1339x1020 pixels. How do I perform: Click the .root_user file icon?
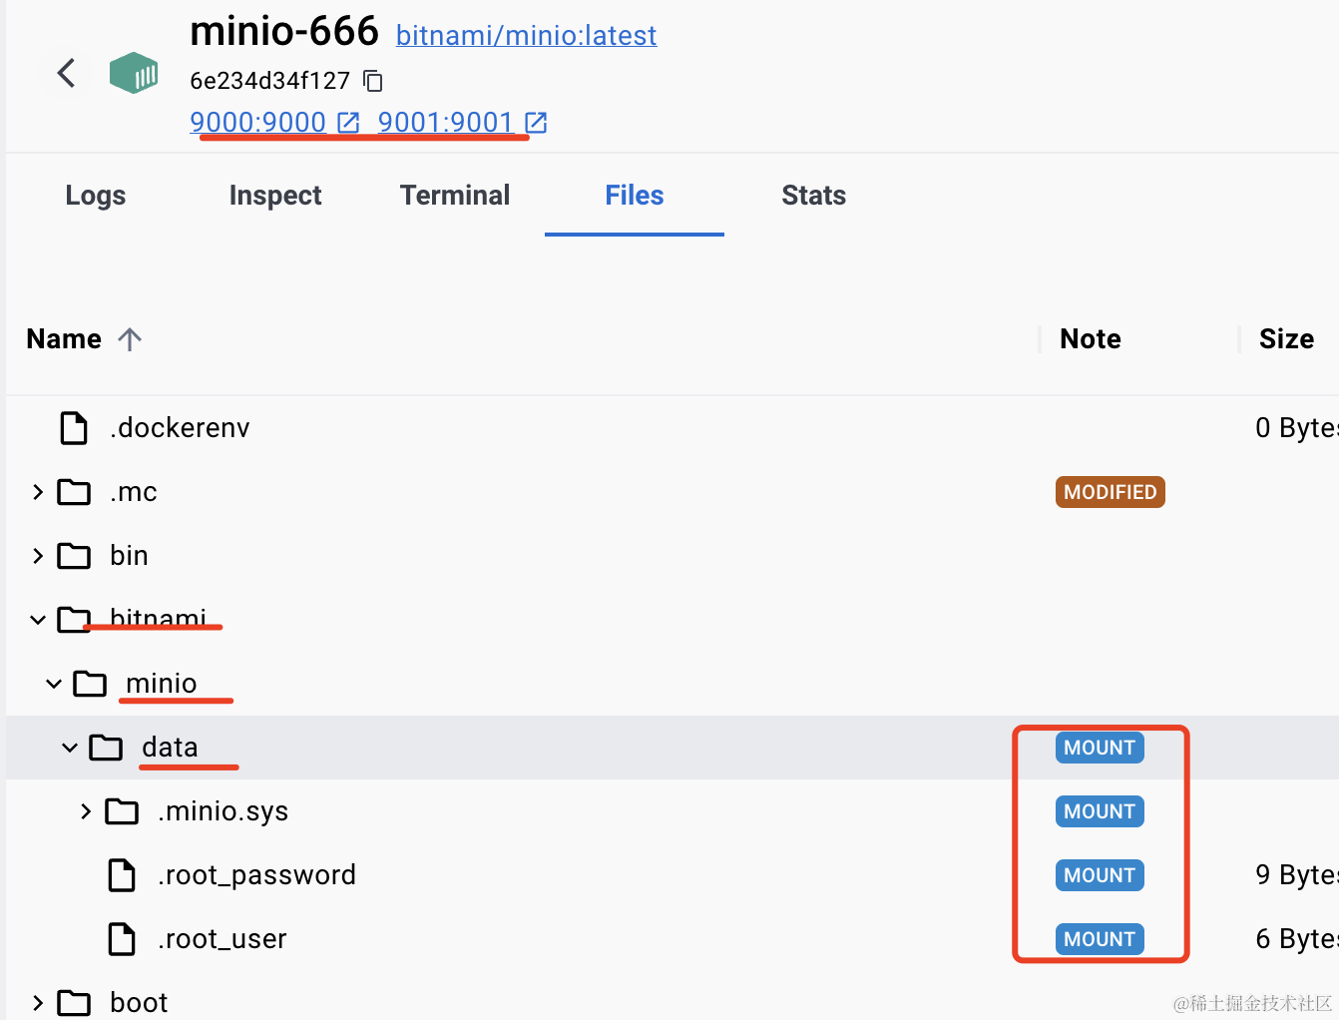click(x=122, y=939)
